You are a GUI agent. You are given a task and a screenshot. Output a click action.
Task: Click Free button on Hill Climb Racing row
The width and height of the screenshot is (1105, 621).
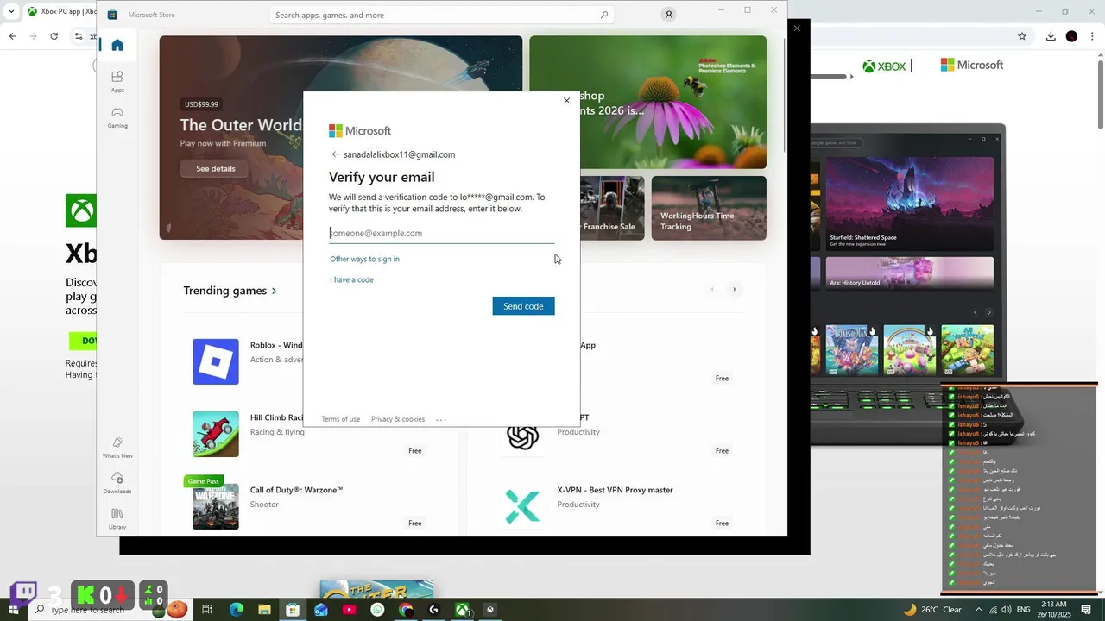click(415, 450)
